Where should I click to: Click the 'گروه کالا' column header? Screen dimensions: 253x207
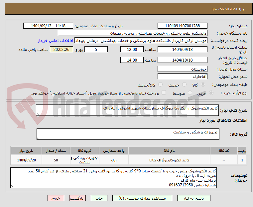point(84,151)
